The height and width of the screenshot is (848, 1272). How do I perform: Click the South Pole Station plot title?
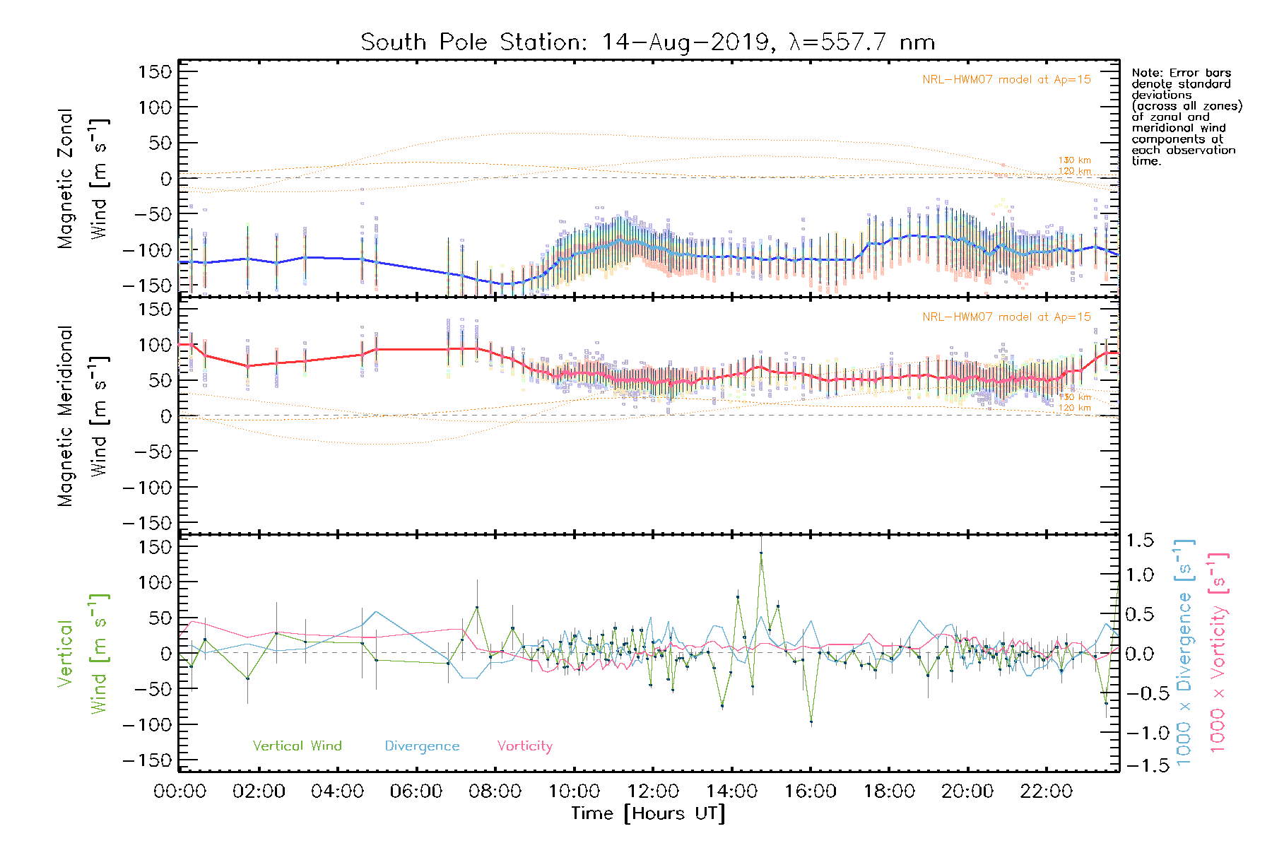tap(647, 42)
